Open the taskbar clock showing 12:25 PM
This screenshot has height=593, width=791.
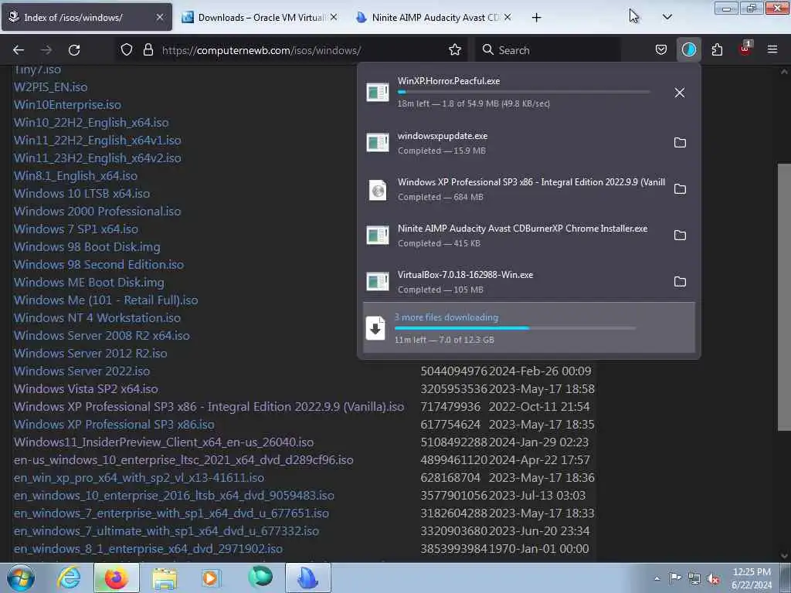click(x=752, y=578)
